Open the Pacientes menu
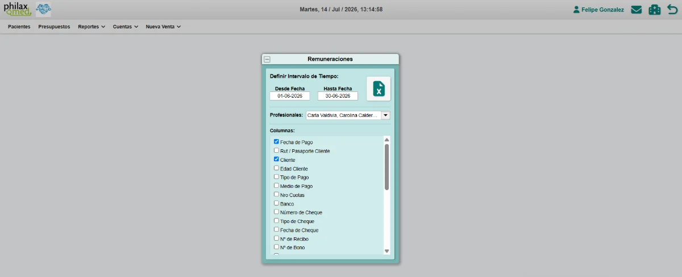Screen dimensions: 682x277 pos(19,27)
